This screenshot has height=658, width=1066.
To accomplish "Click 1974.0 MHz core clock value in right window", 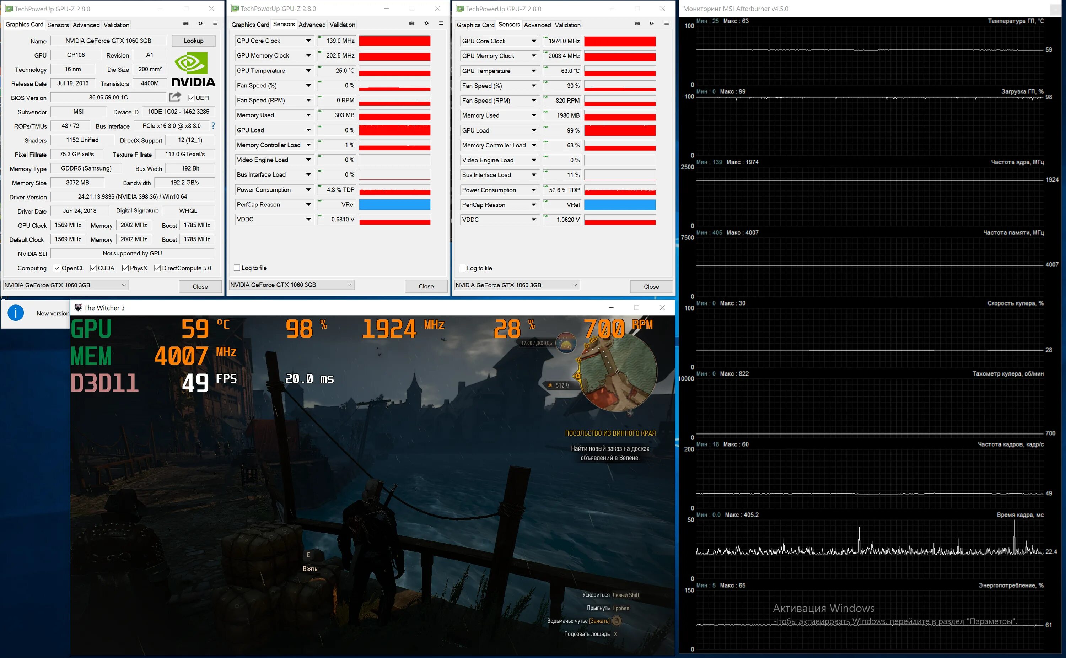I will point(562,41).
